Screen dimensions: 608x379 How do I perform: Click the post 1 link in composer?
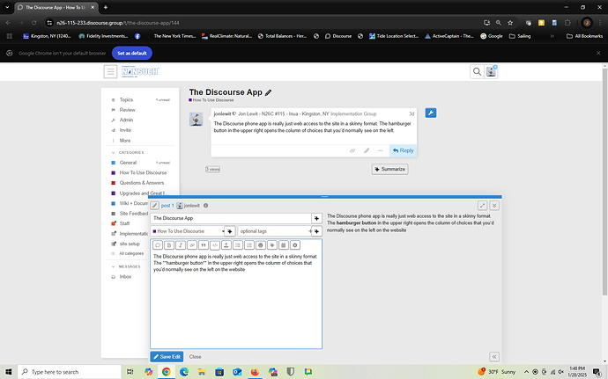pyautogui.click(x=167, y=206)
